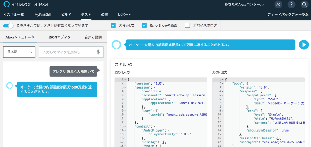Click the "title": "MyFactSkill" line
The image size is (311, 147).
click(274, 118)
